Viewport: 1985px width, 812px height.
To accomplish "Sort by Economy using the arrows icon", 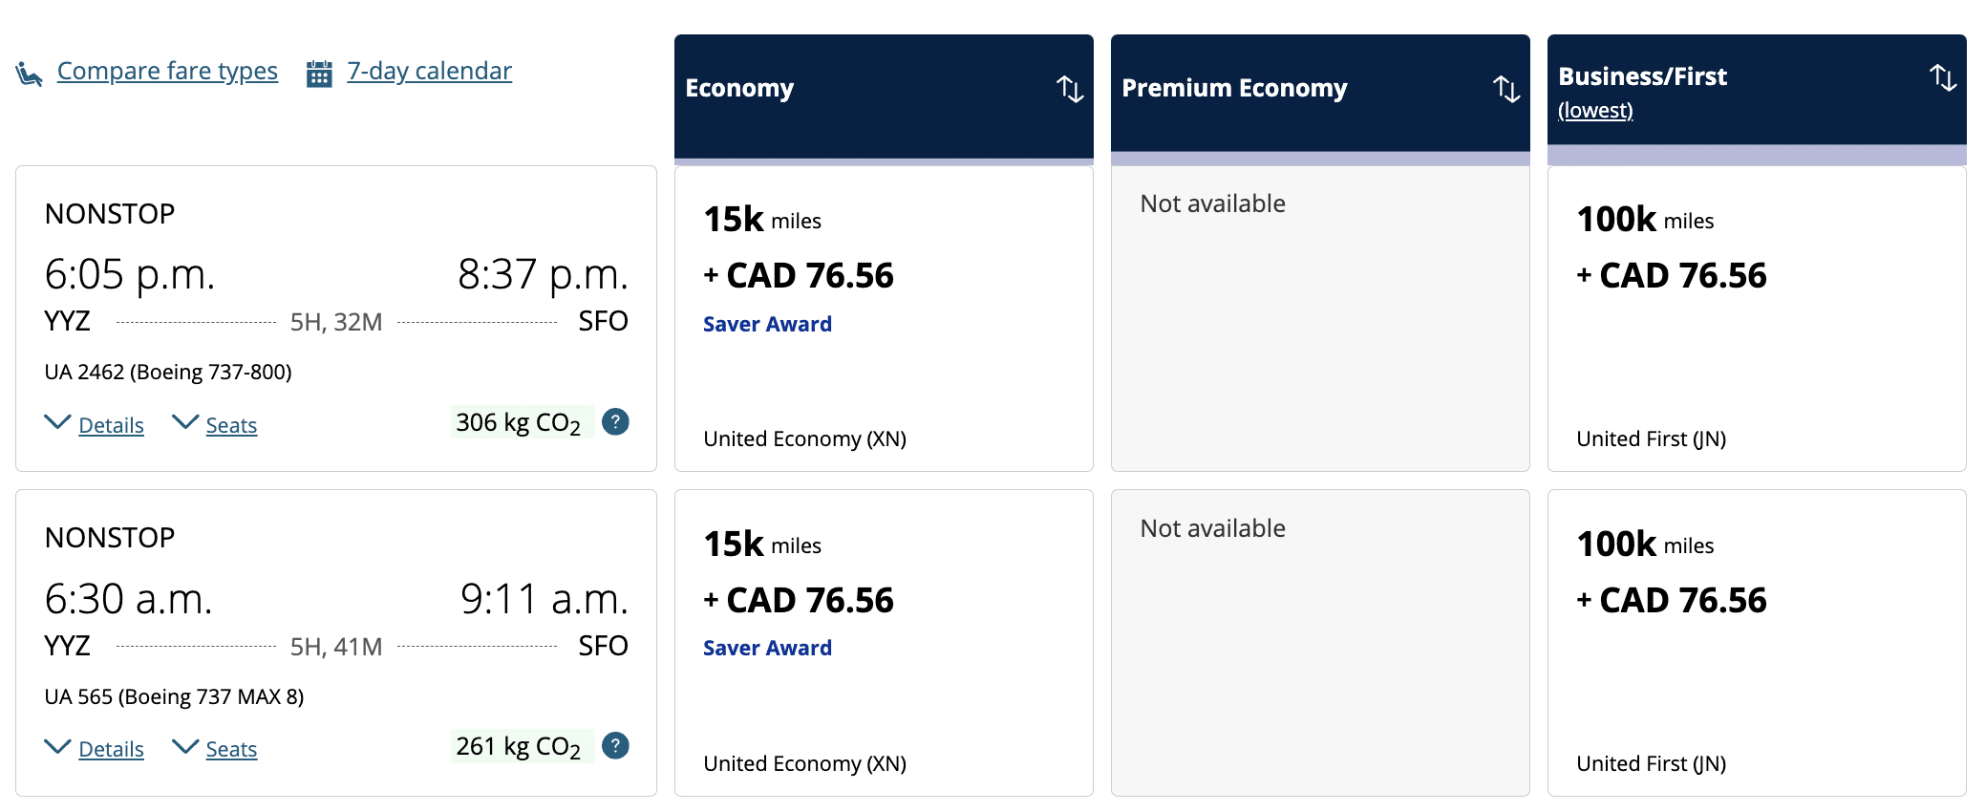I will click(1070, 89).
